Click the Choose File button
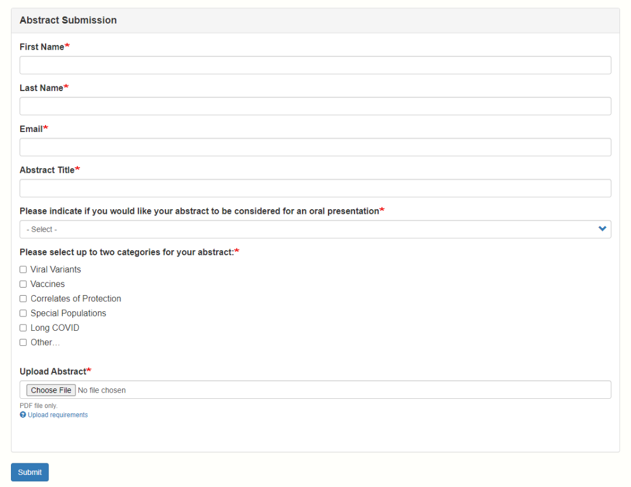This screenshot has height=487, width=631. pos(51,390)
